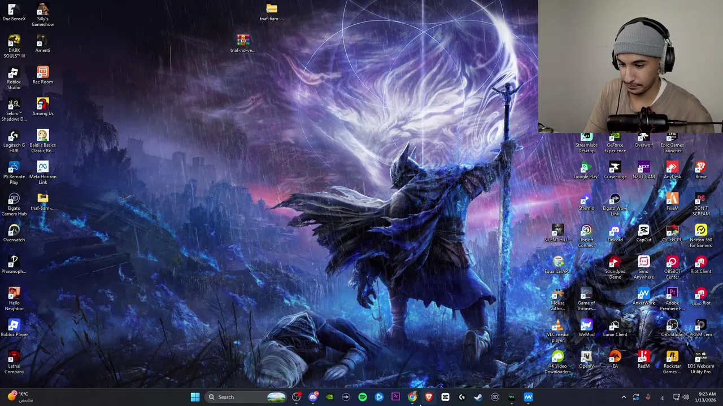Select the Game of Thrones desktop icon
This screenshot has height=406, width=723.
coord(586,299)
